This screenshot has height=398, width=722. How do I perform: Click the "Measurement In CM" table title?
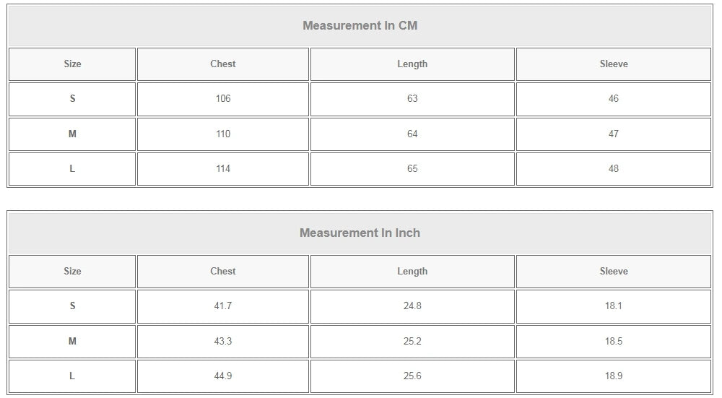click(x=360, y=26)
